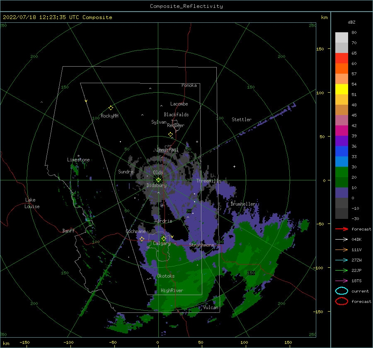Screen dimensions: 373x348
Task: Click the Blackfalds city label
Action: pyautogui.click(x=176, y=115)
